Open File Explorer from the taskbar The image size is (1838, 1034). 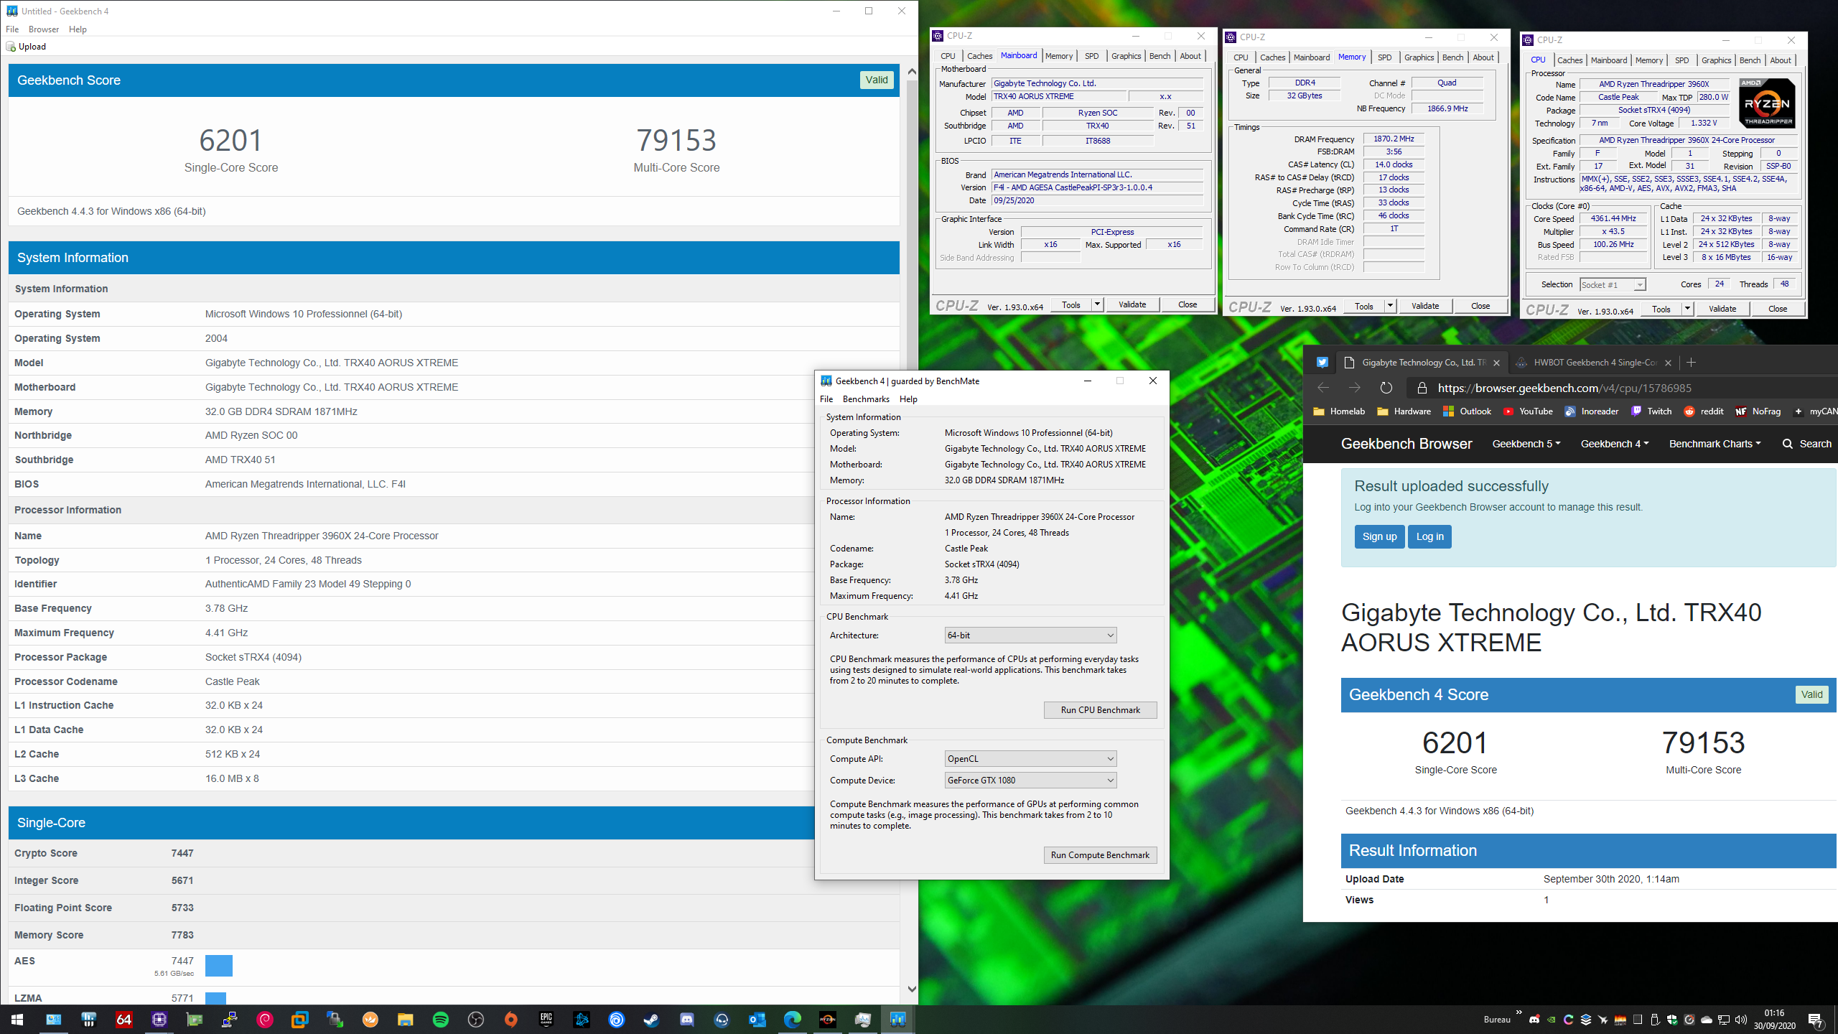point(406,1020)
